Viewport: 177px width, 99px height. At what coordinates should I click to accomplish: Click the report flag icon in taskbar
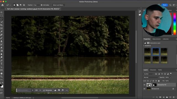click(x=63, y=90)
